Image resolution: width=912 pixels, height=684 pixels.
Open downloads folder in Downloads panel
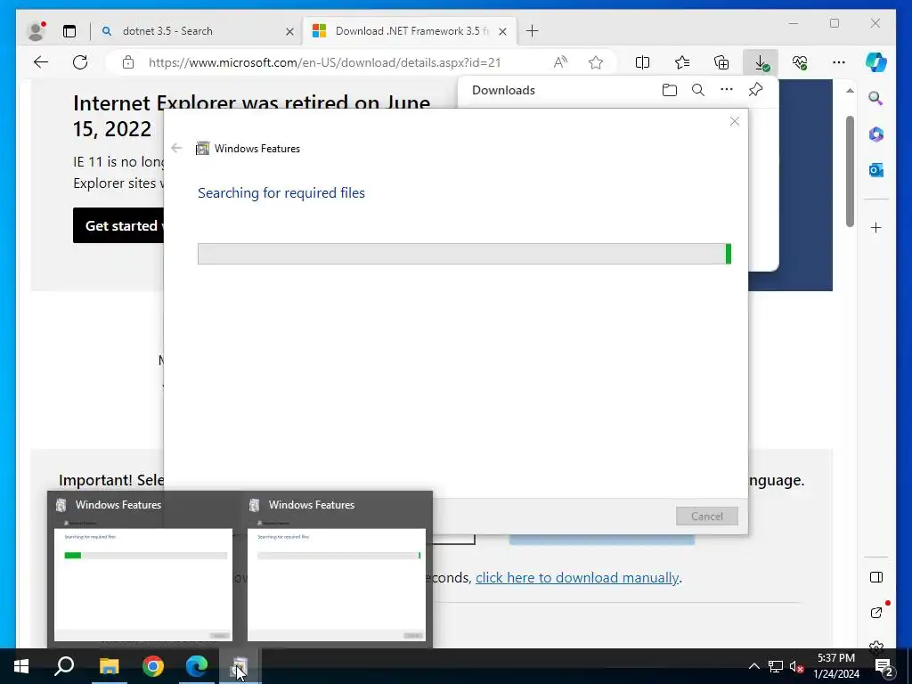click(x=670, y=90)
